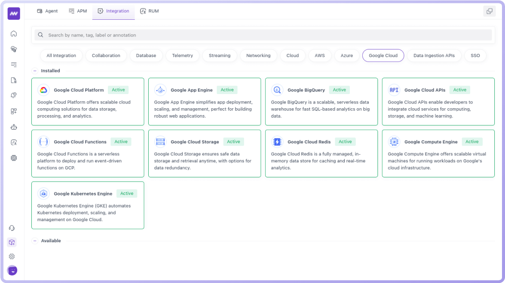The image size is (505, 283).
Task: Click the Google Cloud Functions Active badge
Action: point(121,142)
